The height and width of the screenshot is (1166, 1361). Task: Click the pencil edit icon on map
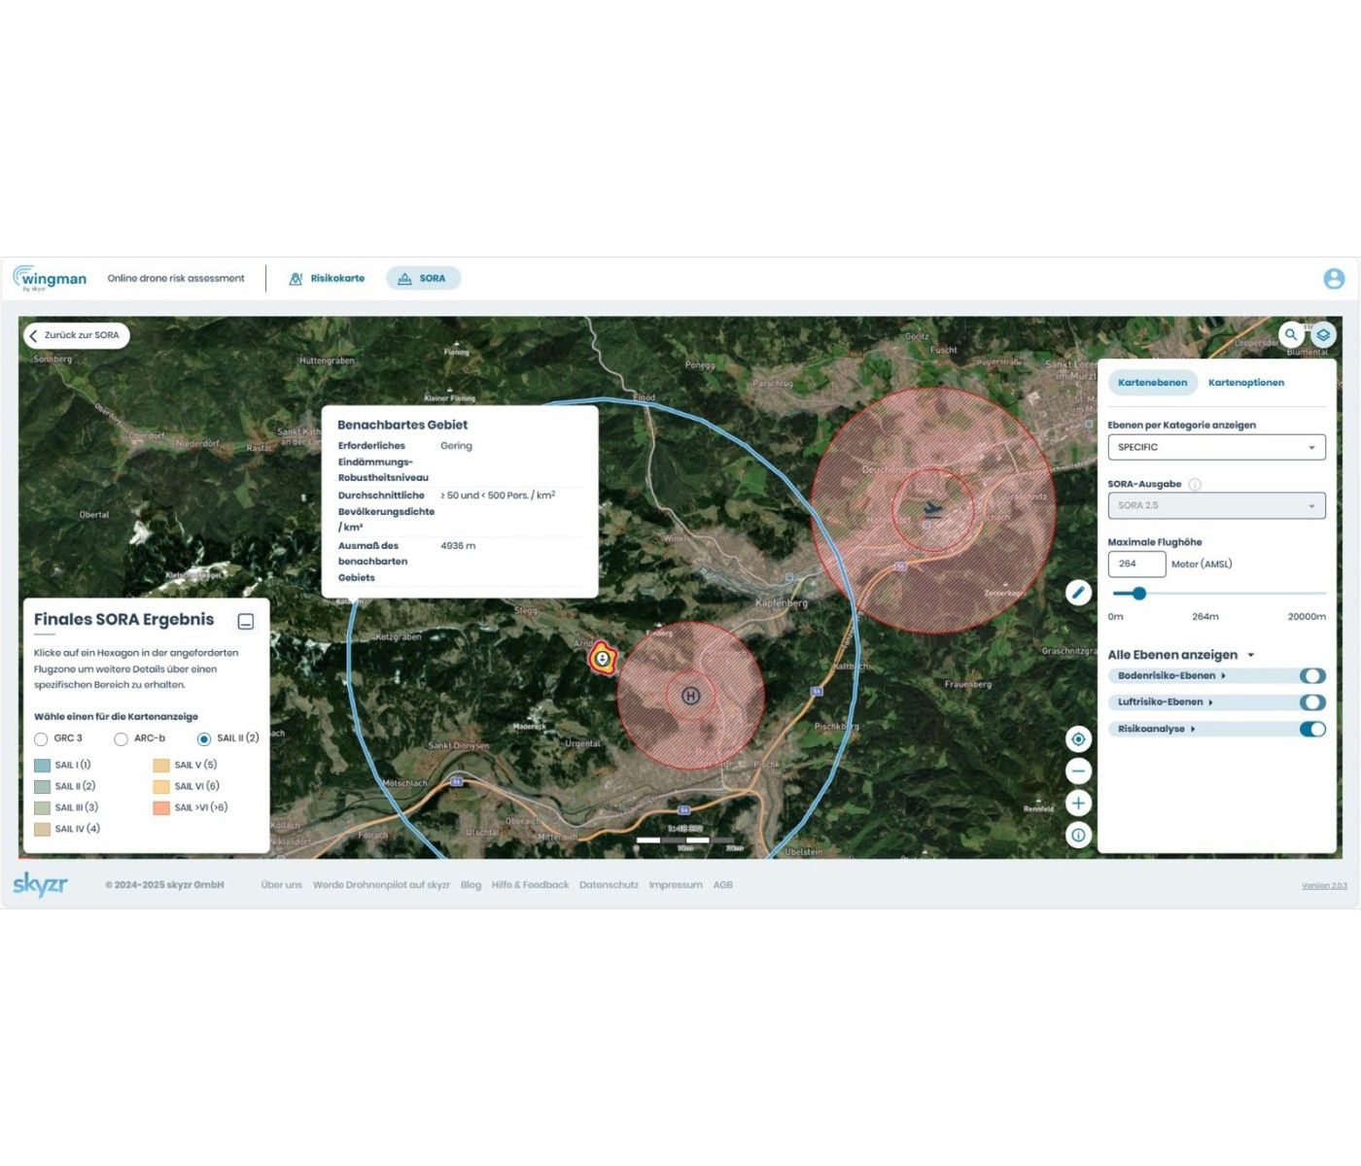1078,593
